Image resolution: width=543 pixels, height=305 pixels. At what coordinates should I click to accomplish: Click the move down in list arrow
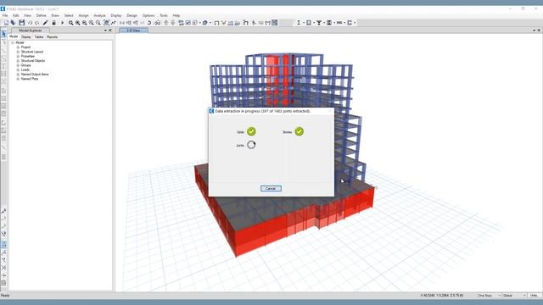173,23
